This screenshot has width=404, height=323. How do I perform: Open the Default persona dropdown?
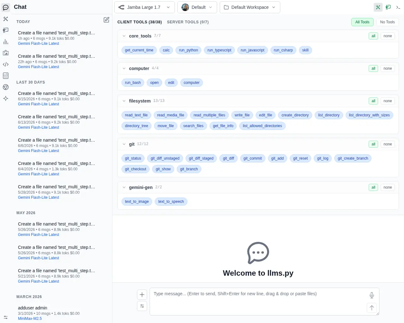pos(197,7)
